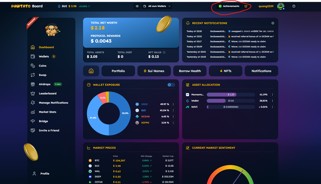321x184 pixels.
Task: Open options menu for NAVI allocation
Action: pyautogui.click(x=273, y=107)
